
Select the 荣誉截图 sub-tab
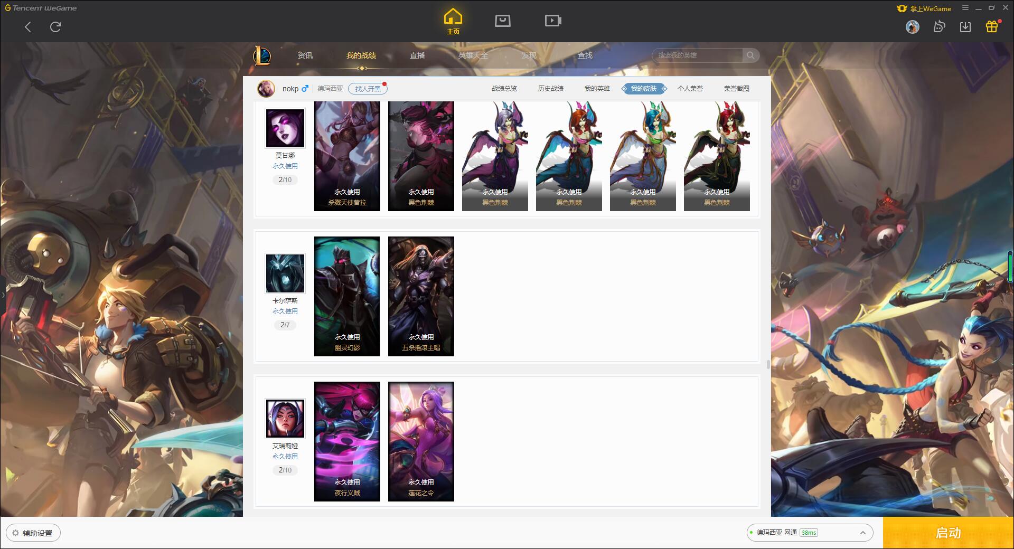tap(737, 89)
